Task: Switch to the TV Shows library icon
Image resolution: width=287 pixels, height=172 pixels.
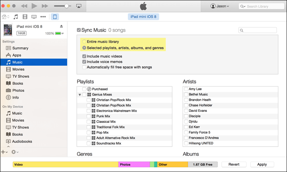Action: pyautogui.click(x=34, y=17)
